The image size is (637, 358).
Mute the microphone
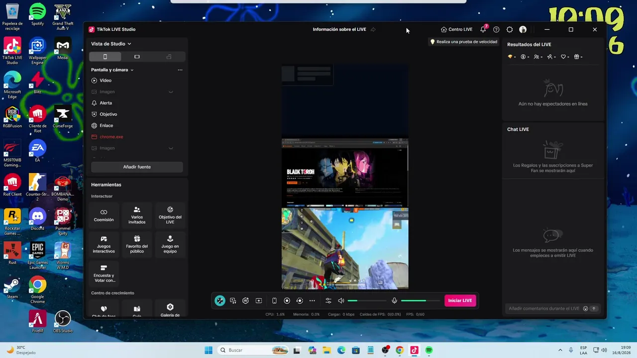click(394, 300)
